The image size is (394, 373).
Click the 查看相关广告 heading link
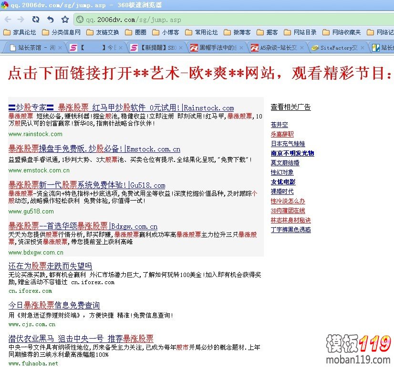tap(290, 107)
